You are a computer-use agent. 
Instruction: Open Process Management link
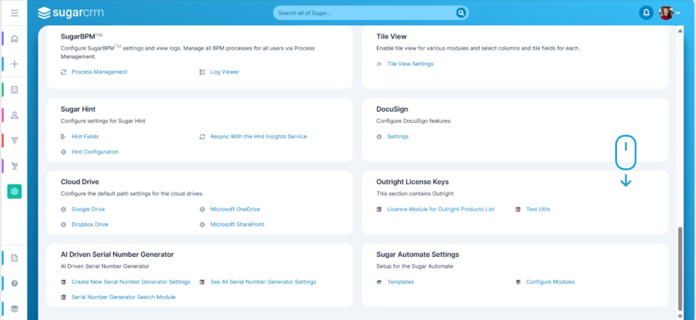click(99, 72)
